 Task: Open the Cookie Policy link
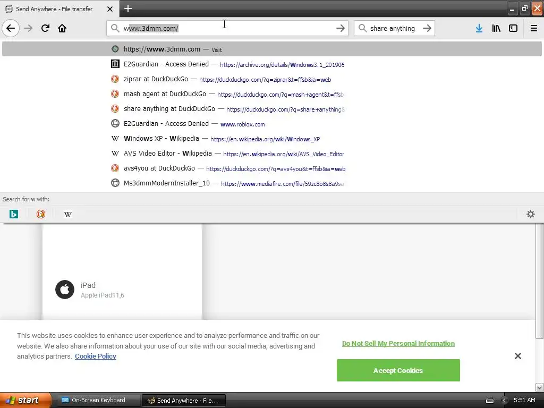click(96, 356)
